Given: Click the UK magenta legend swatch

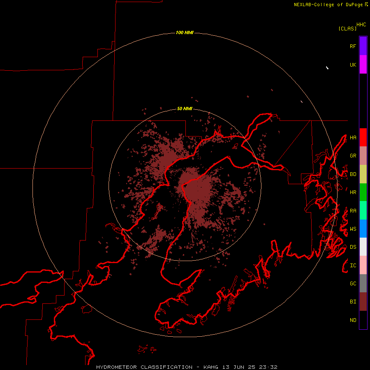Looking at the screenshot, I should [363, 65].
